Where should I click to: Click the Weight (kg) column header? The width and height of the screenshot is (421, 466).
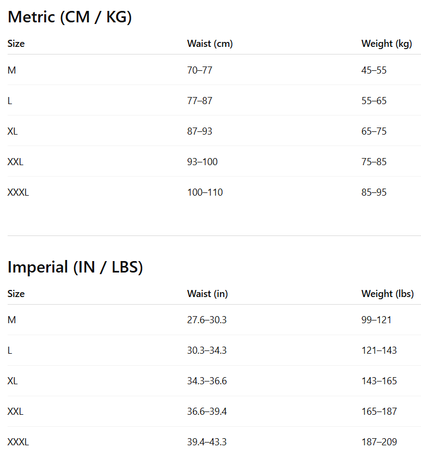click(386, 44)
